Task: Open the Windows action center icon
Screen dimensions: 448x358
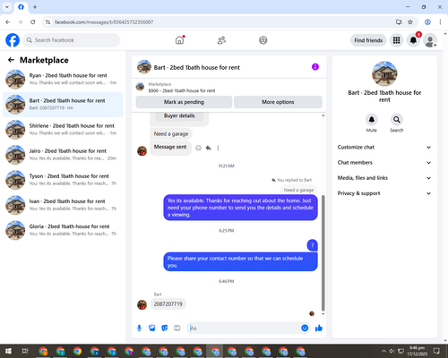Action: click(x=436, y=351)
